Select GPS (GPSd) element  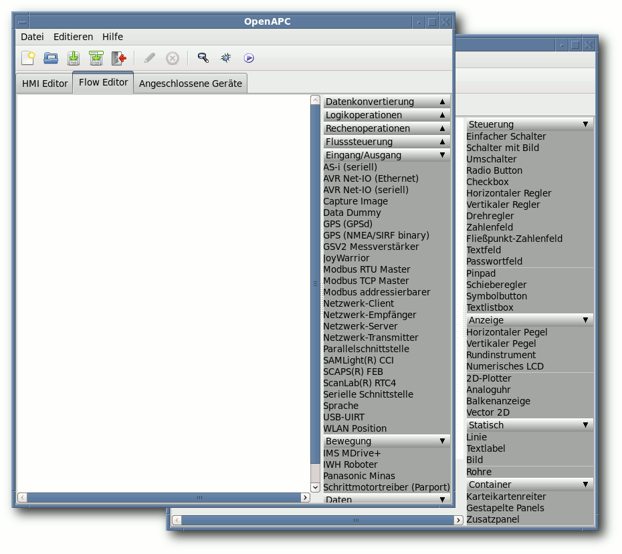348,224
